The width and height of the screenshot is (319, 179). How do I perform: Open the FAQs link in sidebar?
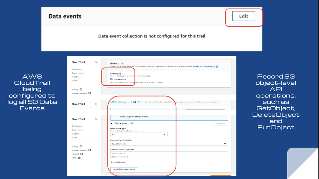[75, 158]
